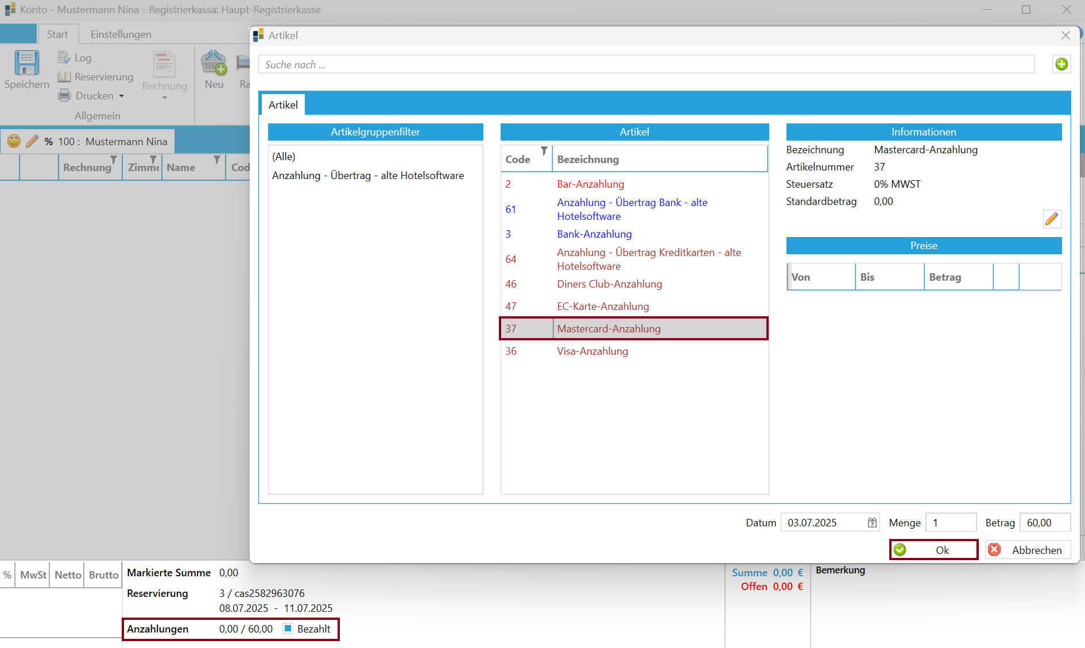Click the Betrag column header in Preise
The width and height of the screenshot is (1085, 648).
coord(959,277)
